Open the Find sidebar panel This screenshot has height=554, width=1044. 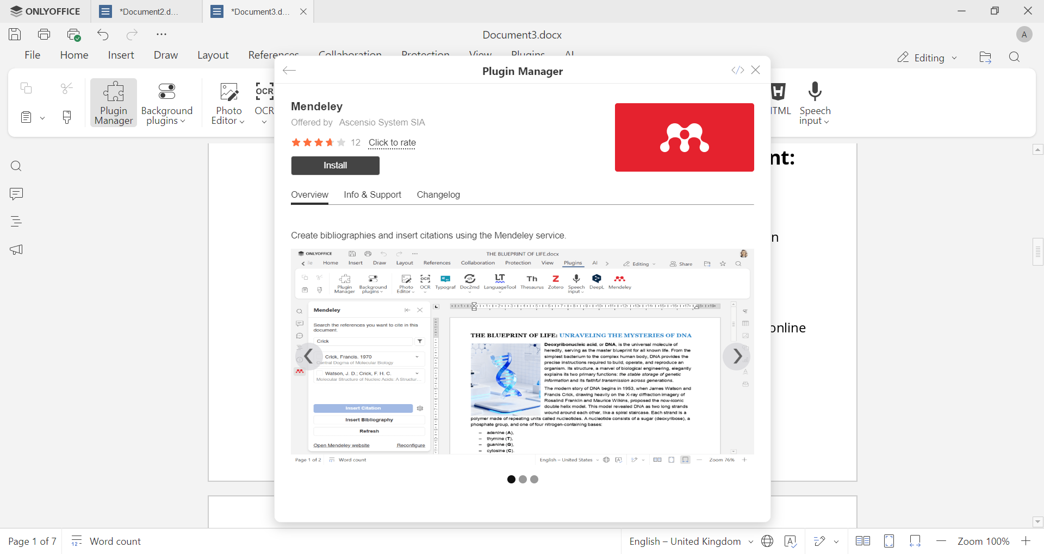click(16, 166)
